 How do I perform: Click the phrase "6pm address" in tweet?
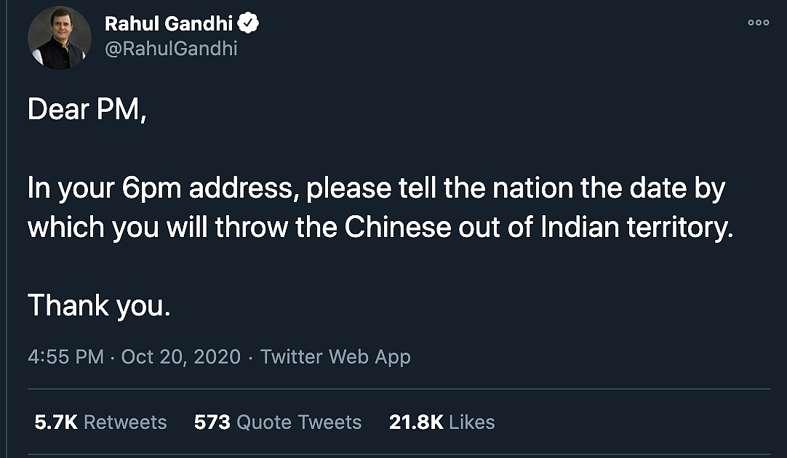pos(207,188)
